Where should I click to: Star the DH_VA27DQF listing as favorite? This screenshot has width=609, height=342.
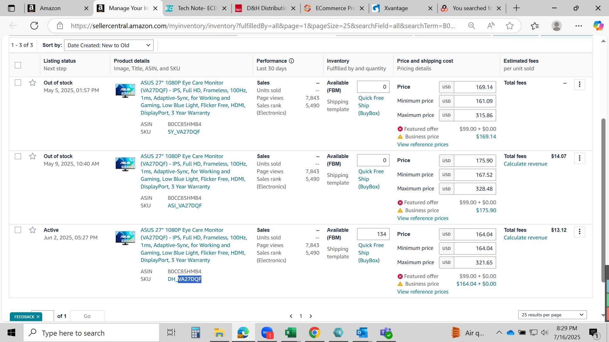[x=32, y=230]
